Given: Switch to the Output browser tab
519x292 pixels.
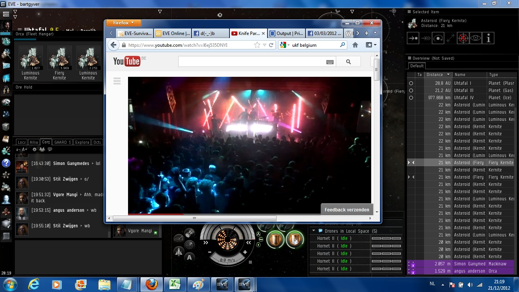Looking at the screenshot, I should coord(286,33).
